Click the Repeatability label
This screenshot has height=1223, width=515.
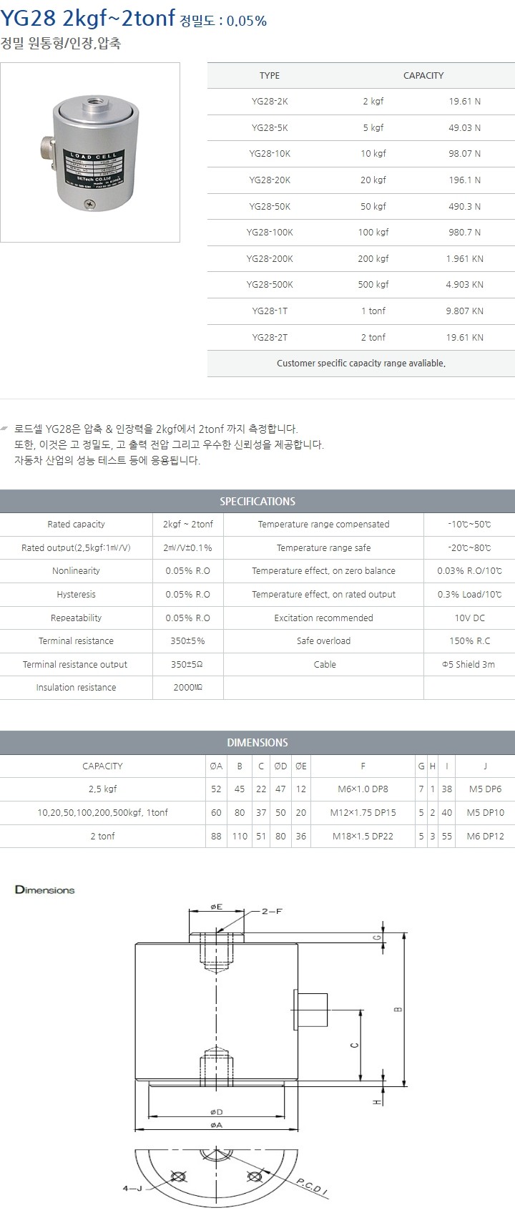[76, 618]
